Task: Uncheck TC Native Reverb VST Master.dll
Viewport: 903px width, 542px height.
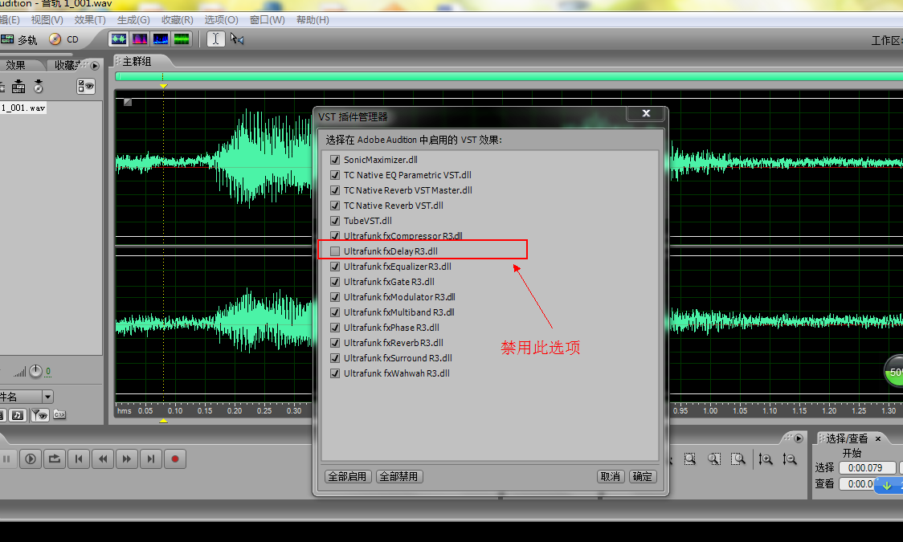Action: (x=334, y=189)
